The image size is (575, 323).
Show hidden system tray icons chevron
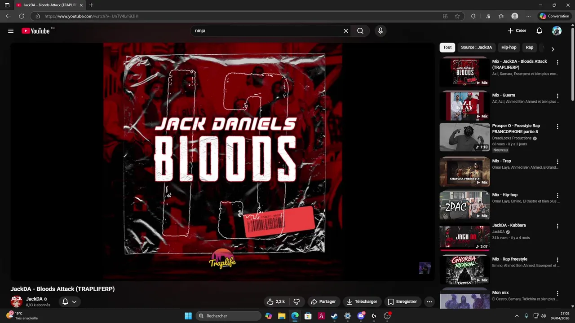[x=517, y=316]
